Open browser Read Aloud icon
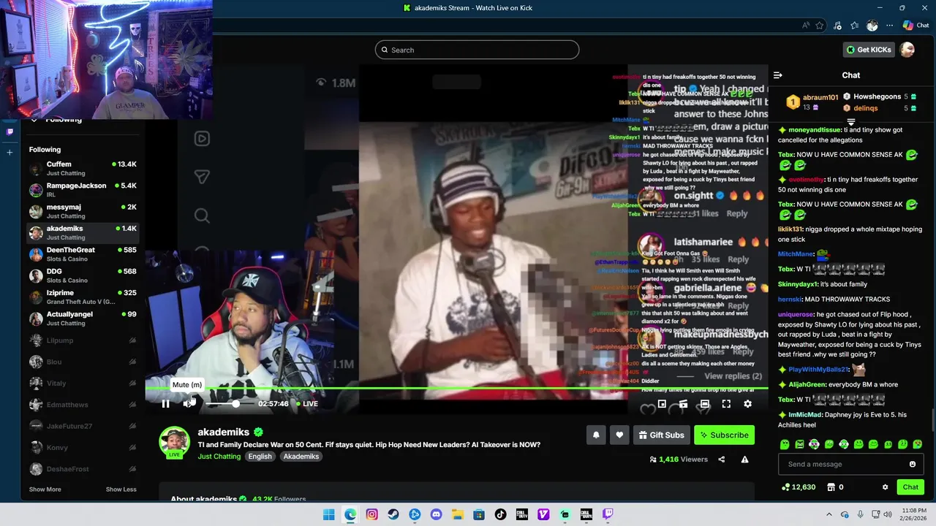The image size is (936, 526). pyautogui.click(x=806, y=25)
